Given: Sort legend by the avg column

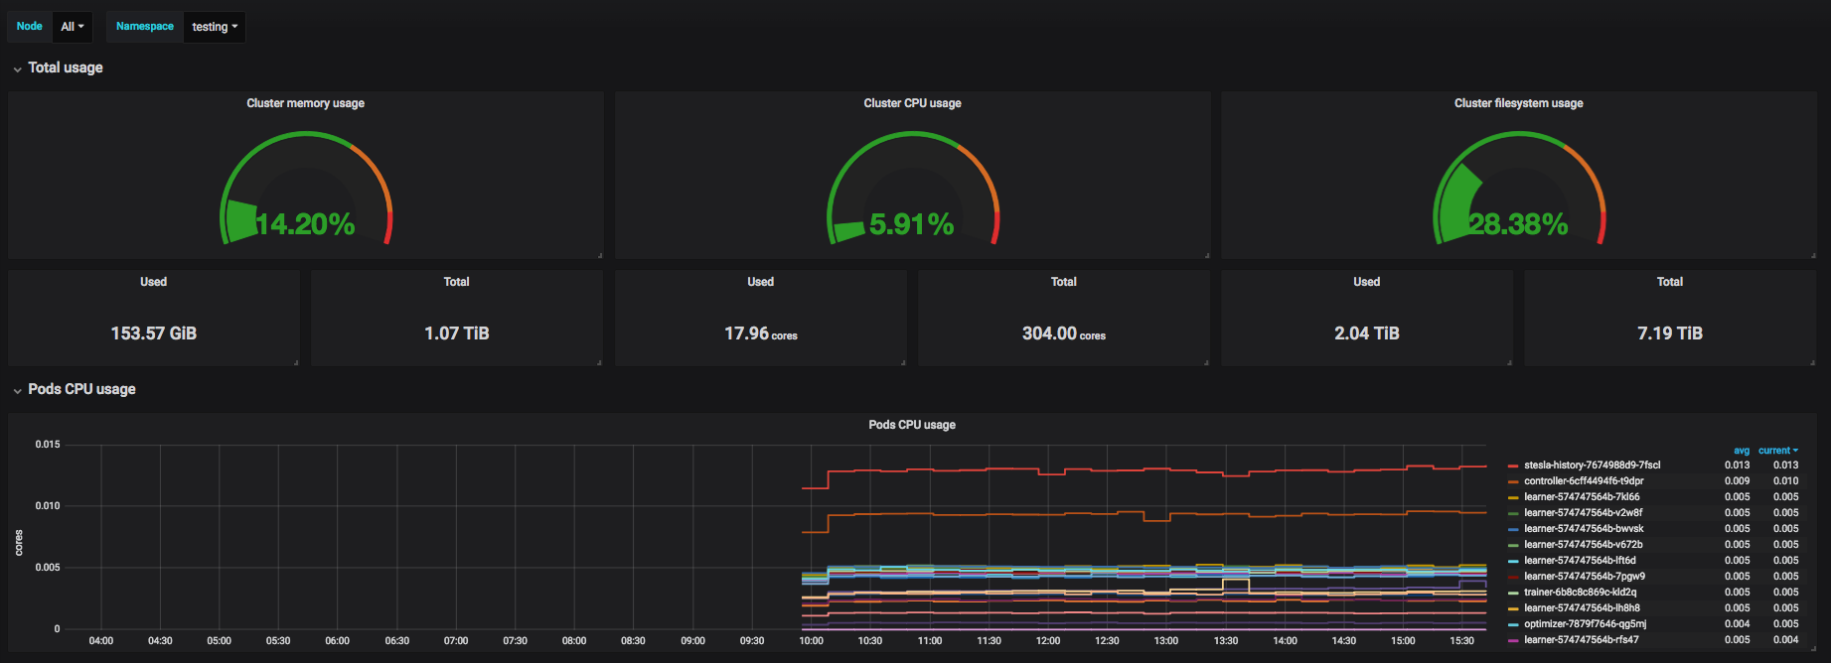Looking at the screenshot, I should click(1742, 451).
